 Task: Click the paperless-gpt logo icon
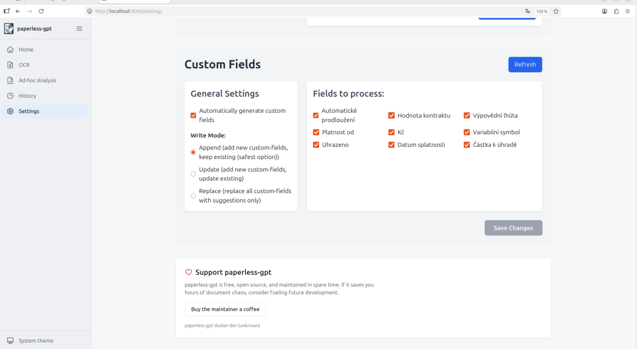[x=9, y=29]
